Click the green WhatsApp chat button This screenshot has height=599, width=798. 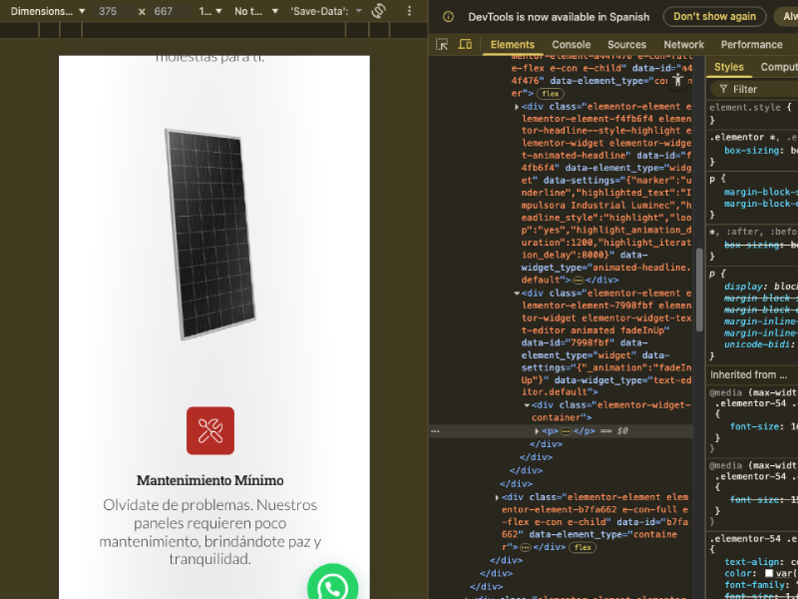point(332,583)
